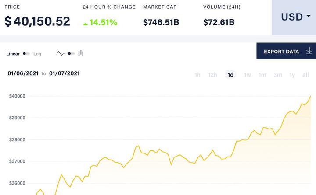Image resolution: width=316 pixels, height=195 pixels.
Task: Click the green up-triangle change indicator
Action: (x=86, y=24)
